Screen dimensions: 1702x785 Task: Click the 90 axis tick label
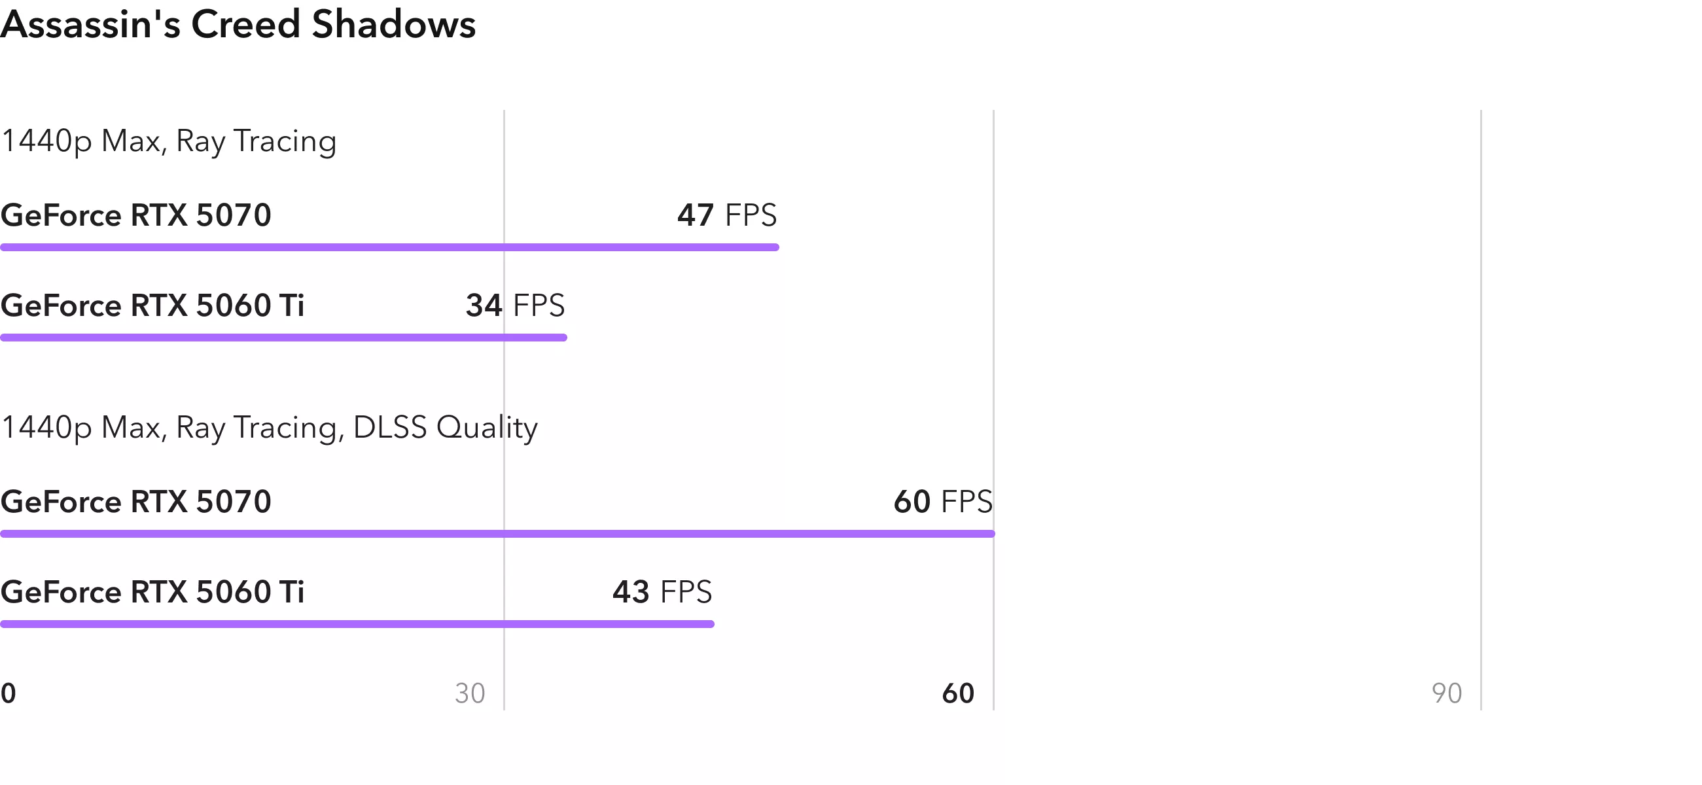click(1446, 693)
